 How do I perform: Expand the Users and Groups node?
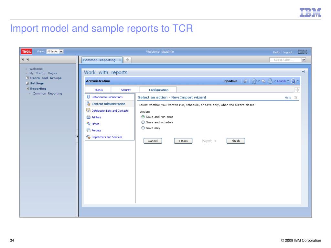pos(27,78)
